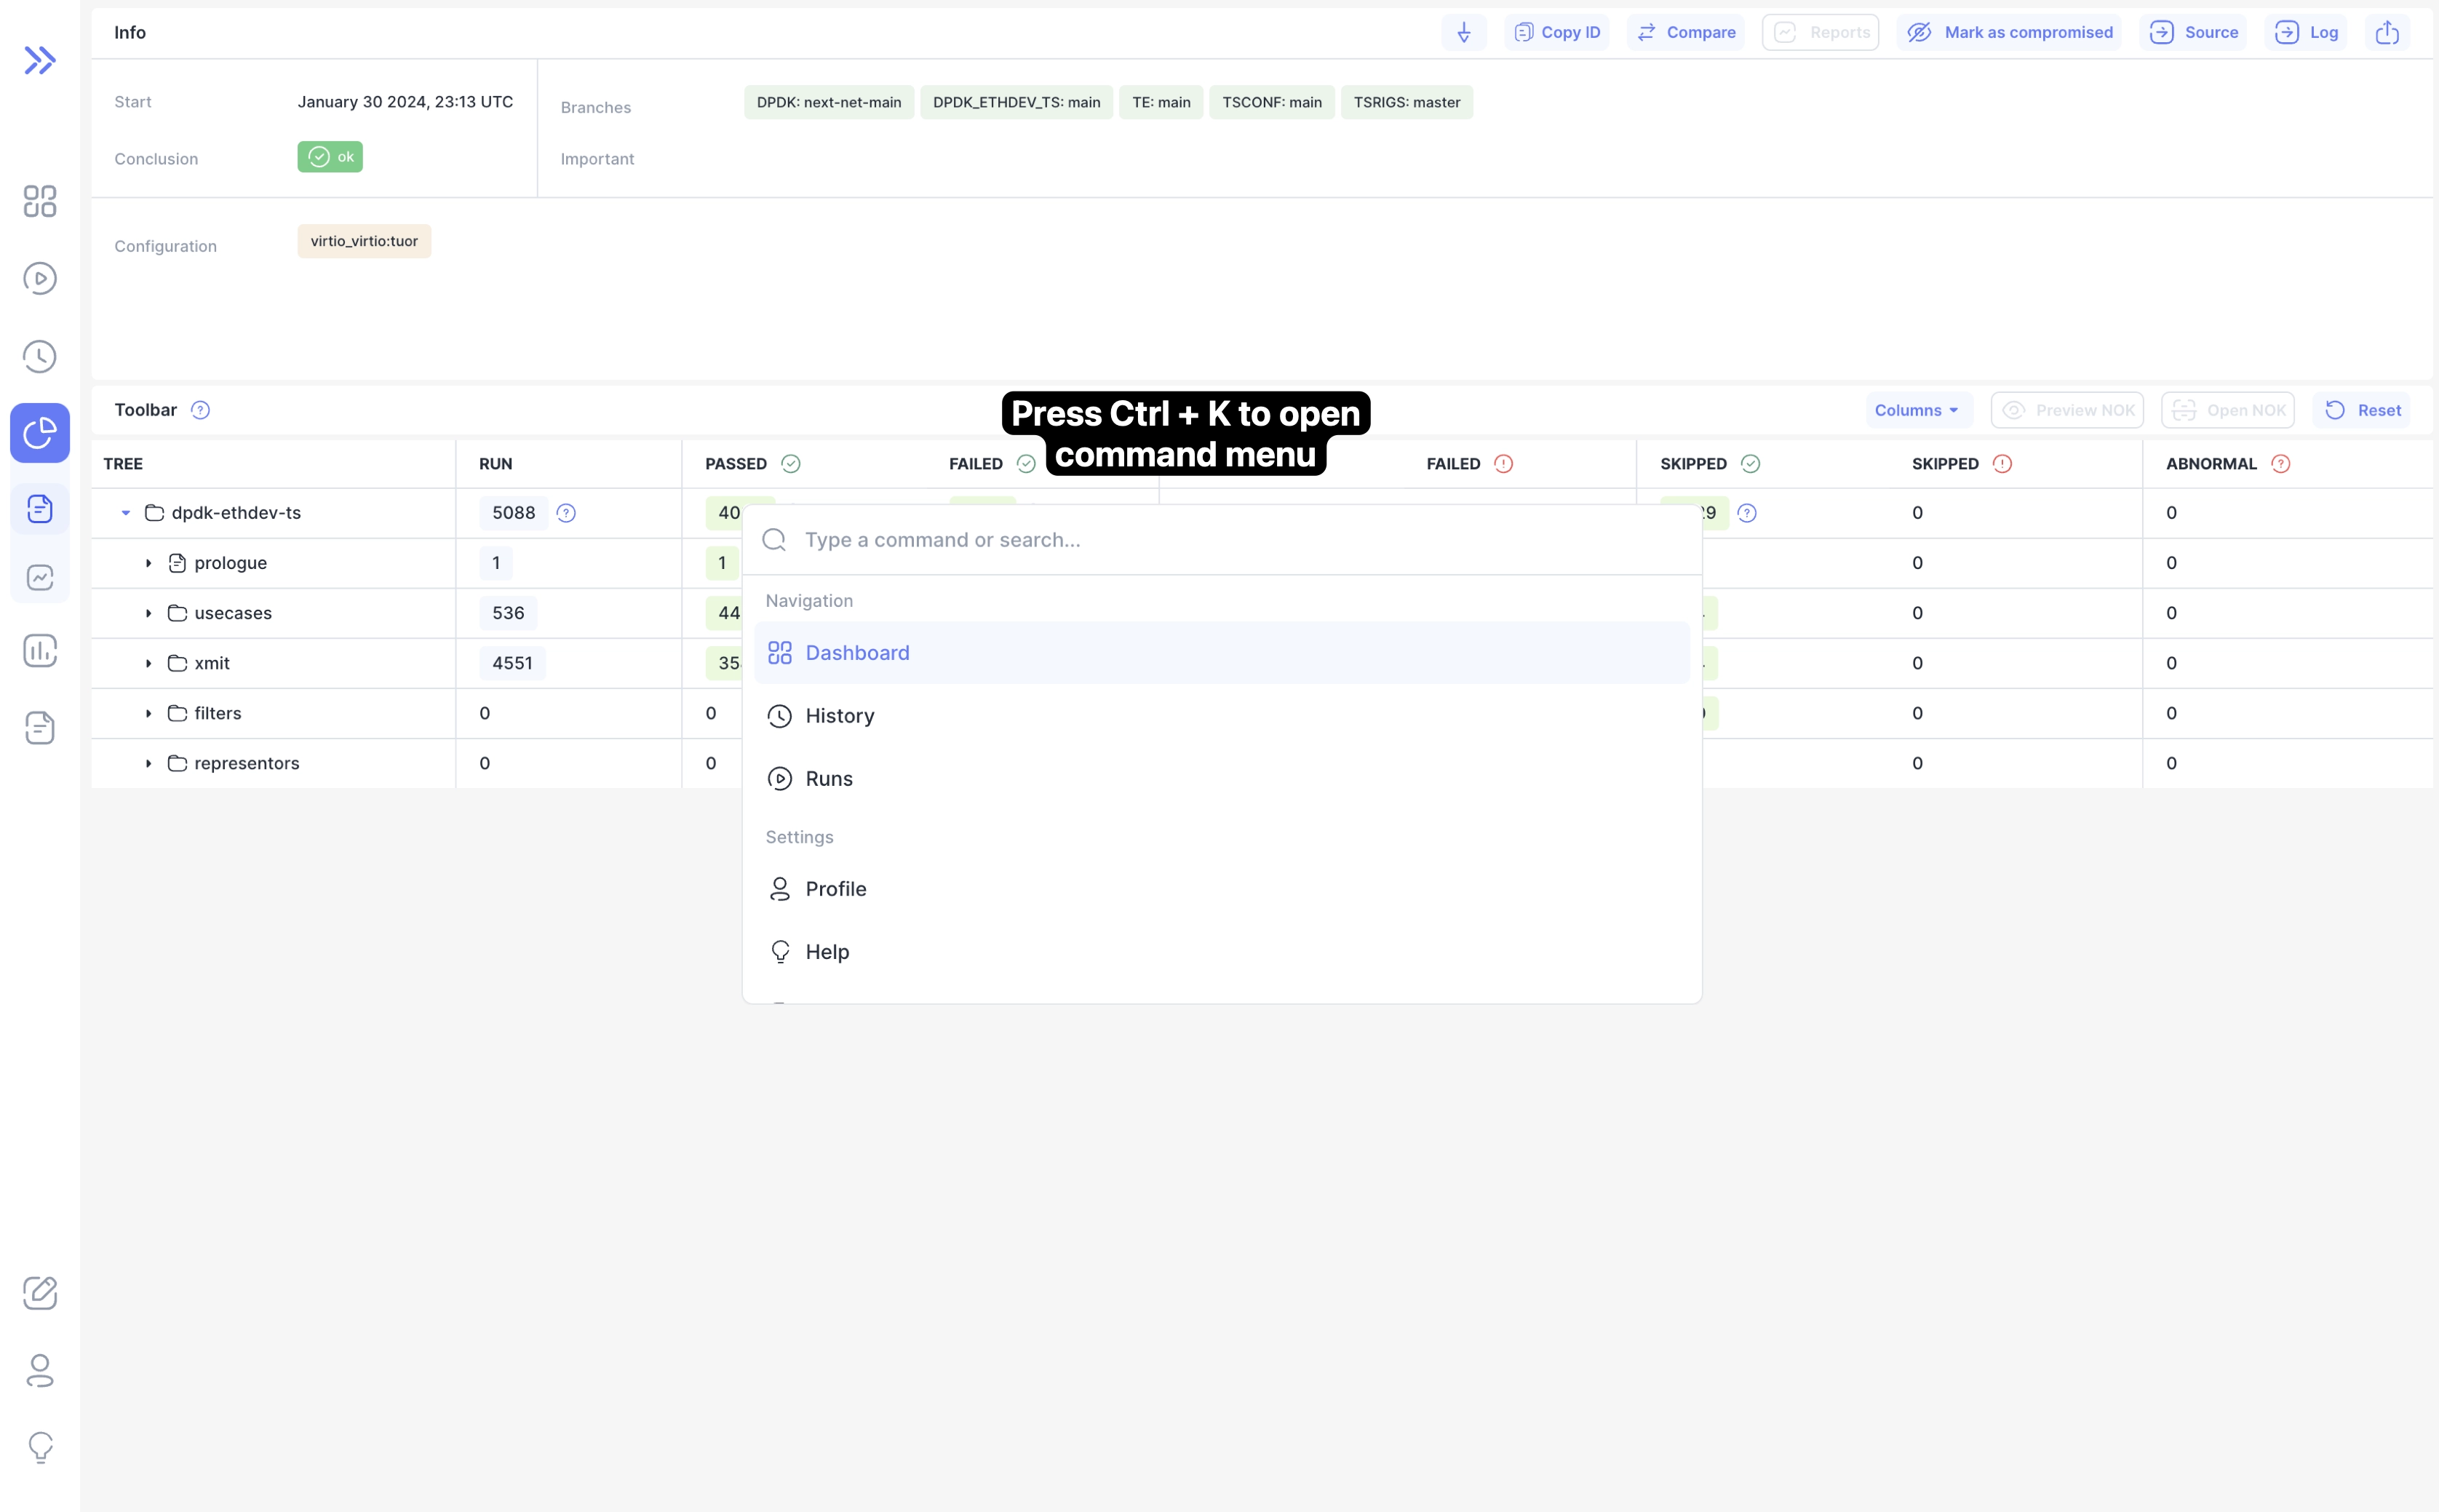Expand the usecases tree folder
Screen dimensions: 2439x1512
tap(149, 613)
